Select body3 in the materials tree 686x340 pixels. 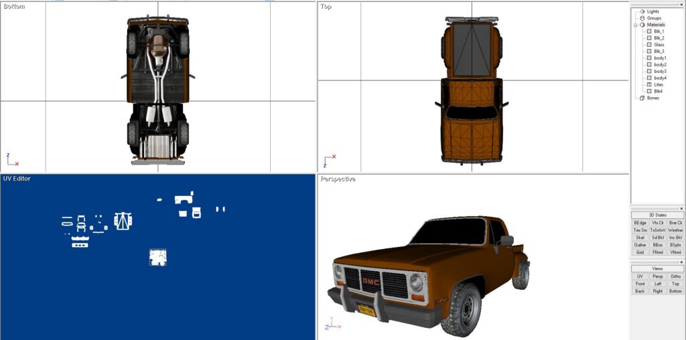(660, 72)
